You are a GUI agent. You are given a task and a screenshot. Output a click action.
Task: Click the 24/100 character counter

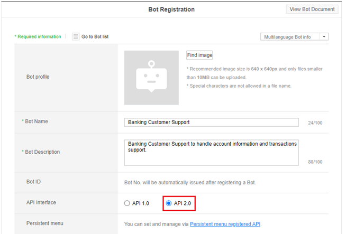pos(315,123)
